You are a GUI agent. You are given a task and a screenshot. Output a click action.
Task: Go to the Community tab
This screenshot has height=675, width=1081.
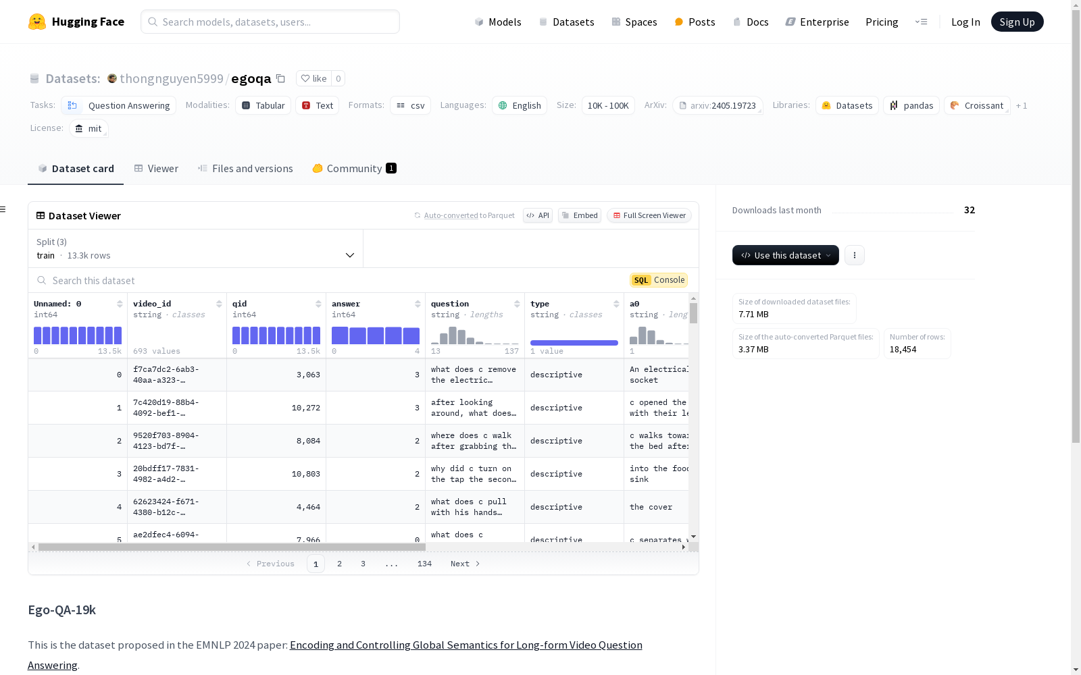354,169
